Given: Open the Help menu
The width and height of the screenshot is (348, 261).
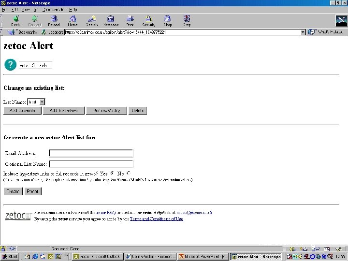Looking at the screenshot, I should pos(73,10).
